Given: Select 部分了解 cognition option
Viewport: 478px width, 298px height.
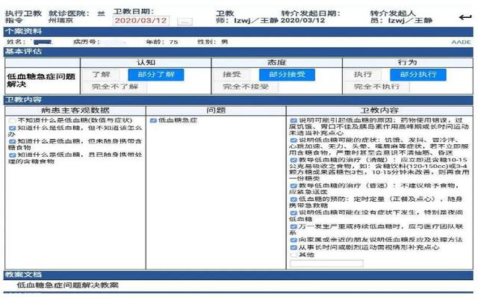Looking at the screenshot, I should pyautogui.click(x=156, y=75).
